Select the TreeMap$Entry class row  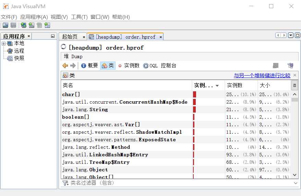point(176,162)
